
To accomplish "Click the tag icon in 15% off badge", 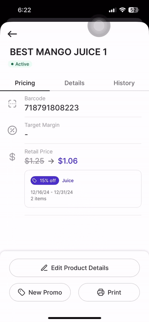I will pos(35,180).
